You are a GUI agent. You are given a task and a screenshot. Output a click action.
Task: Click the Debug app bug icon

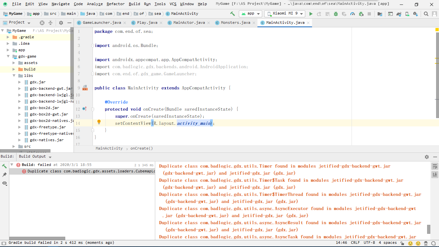[336, 14]
